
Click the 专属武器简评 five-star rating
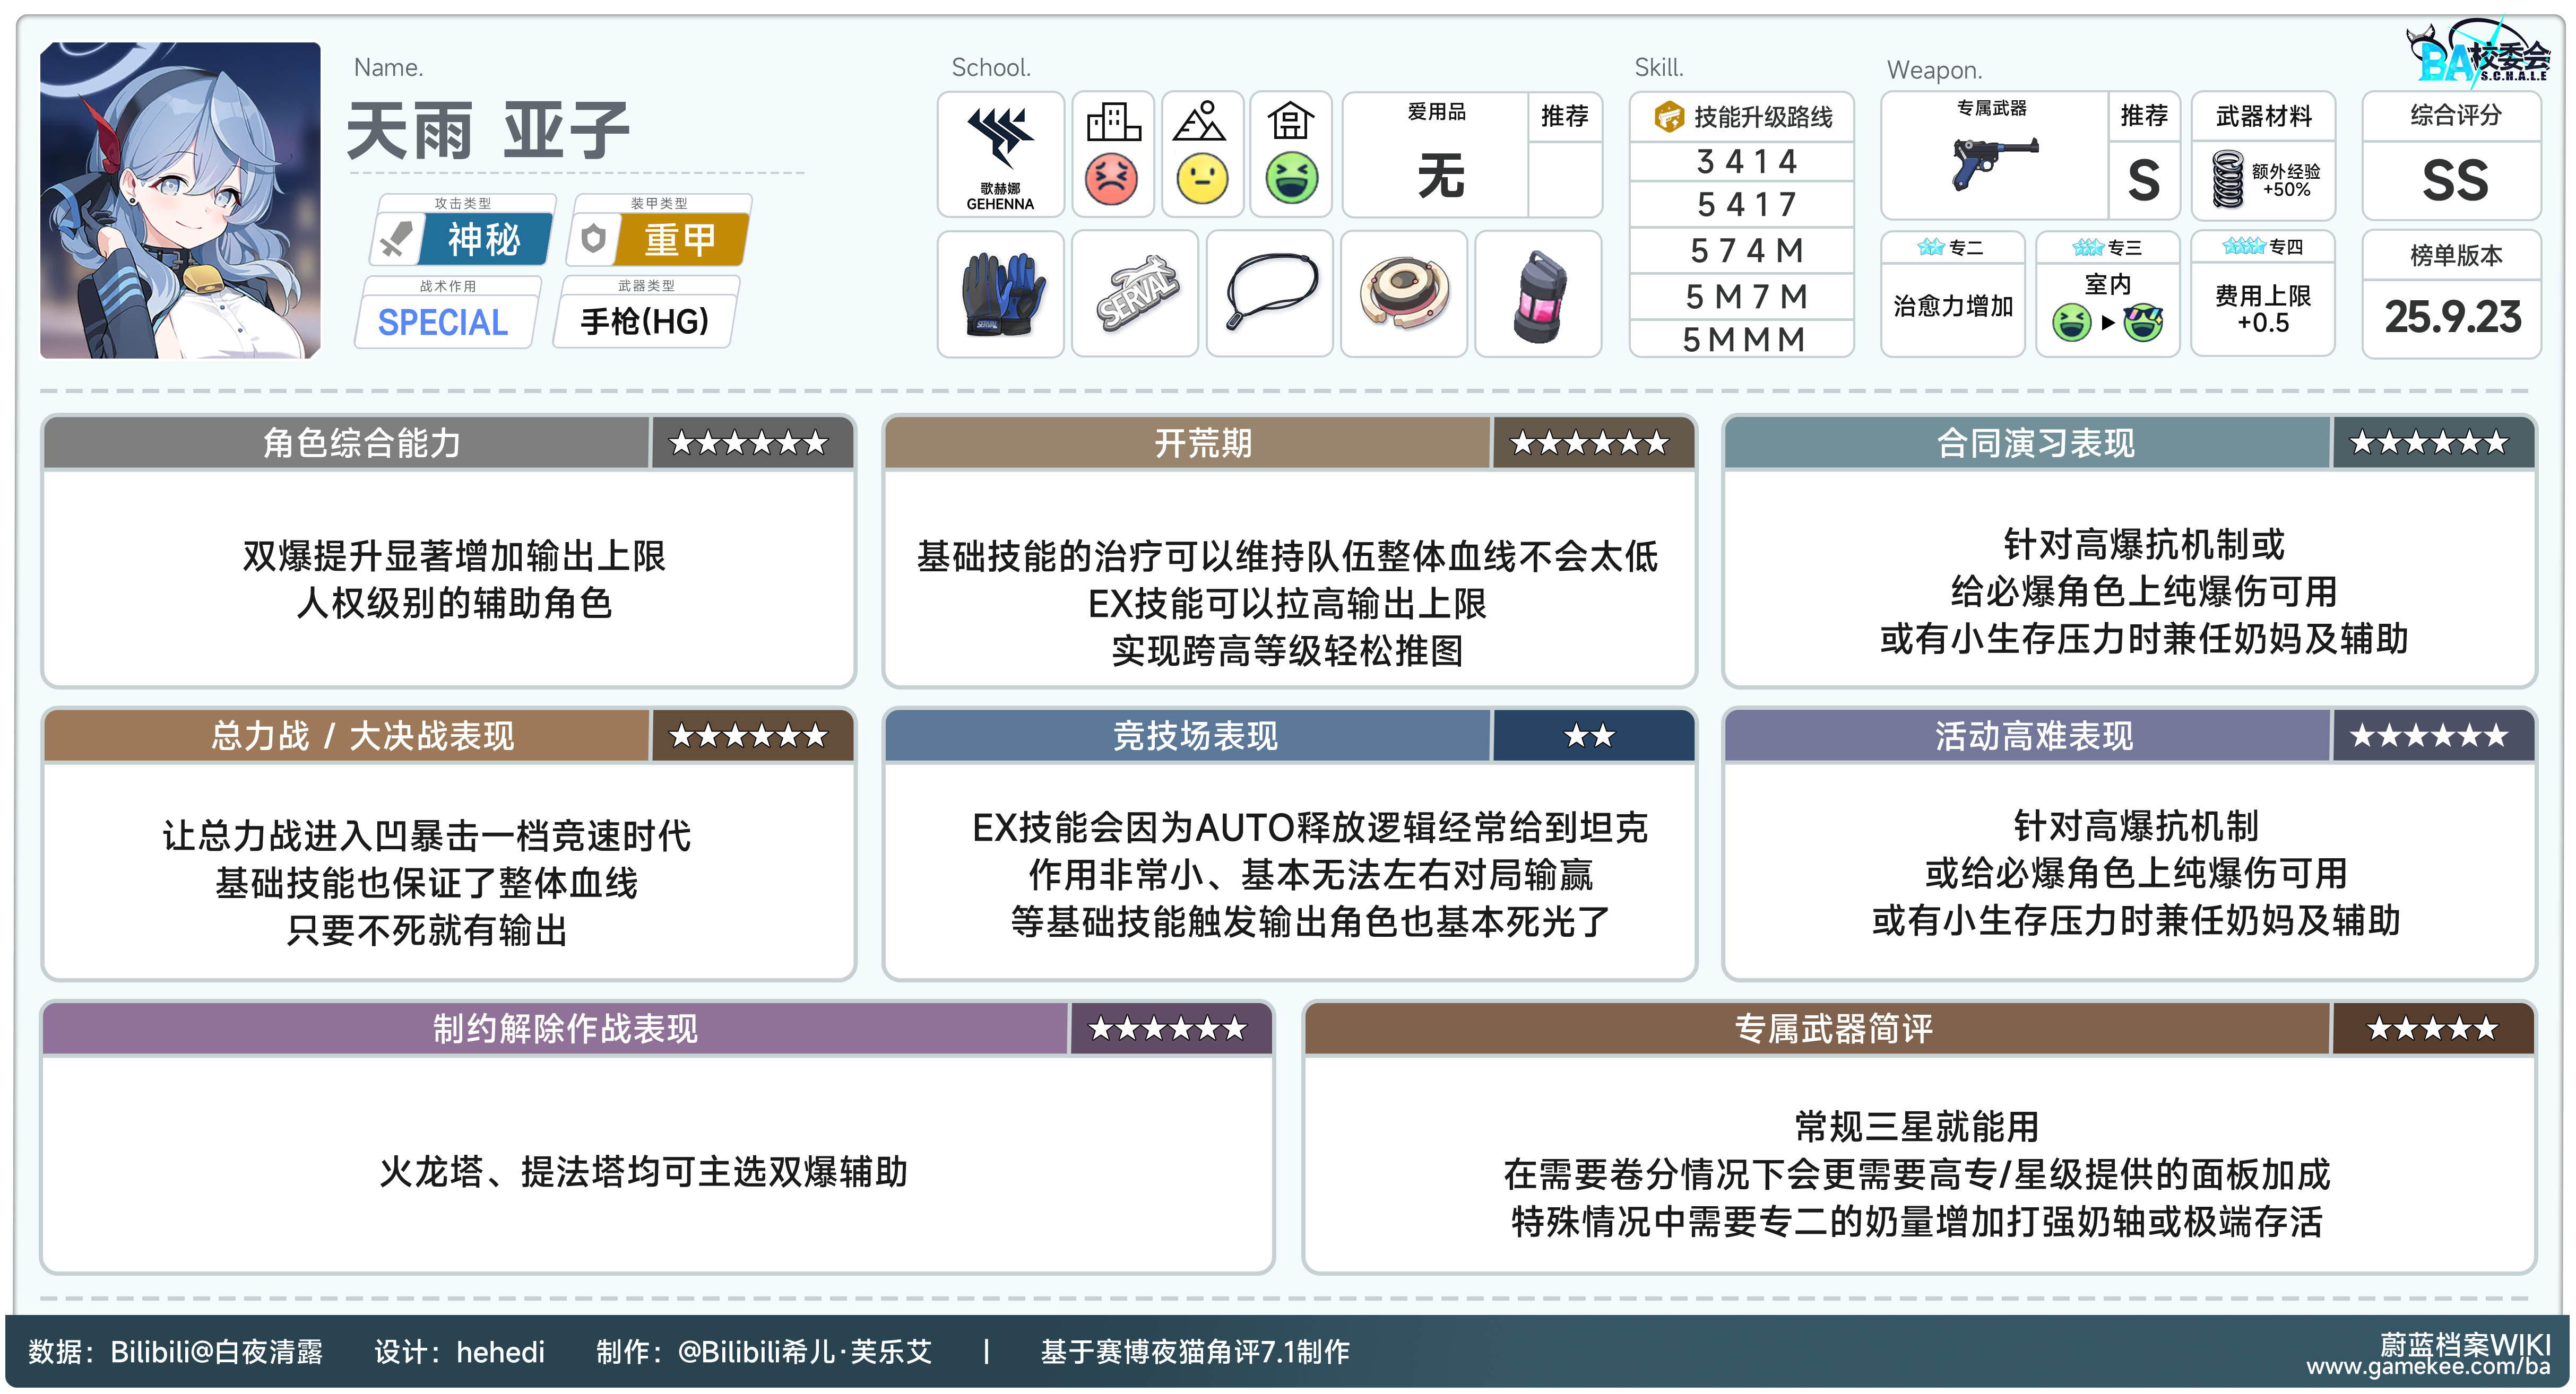(2432, 1029)
